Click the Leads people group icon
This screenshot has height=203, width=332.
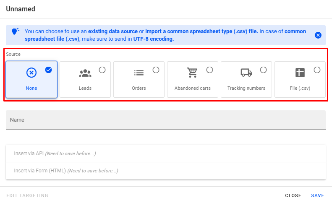pos(85,73)
